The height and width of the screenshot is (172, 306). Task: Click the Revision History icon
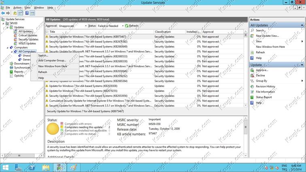click(x=252, y=86)
